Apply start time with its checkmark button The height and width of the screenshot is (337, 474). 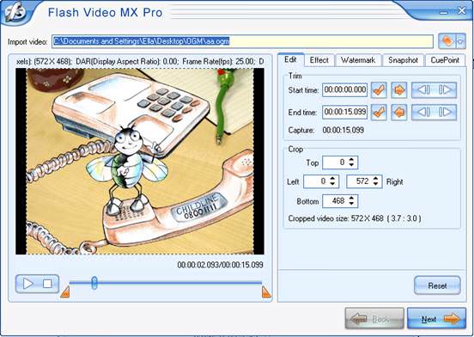pyautogui.click(x=379, y=90)
